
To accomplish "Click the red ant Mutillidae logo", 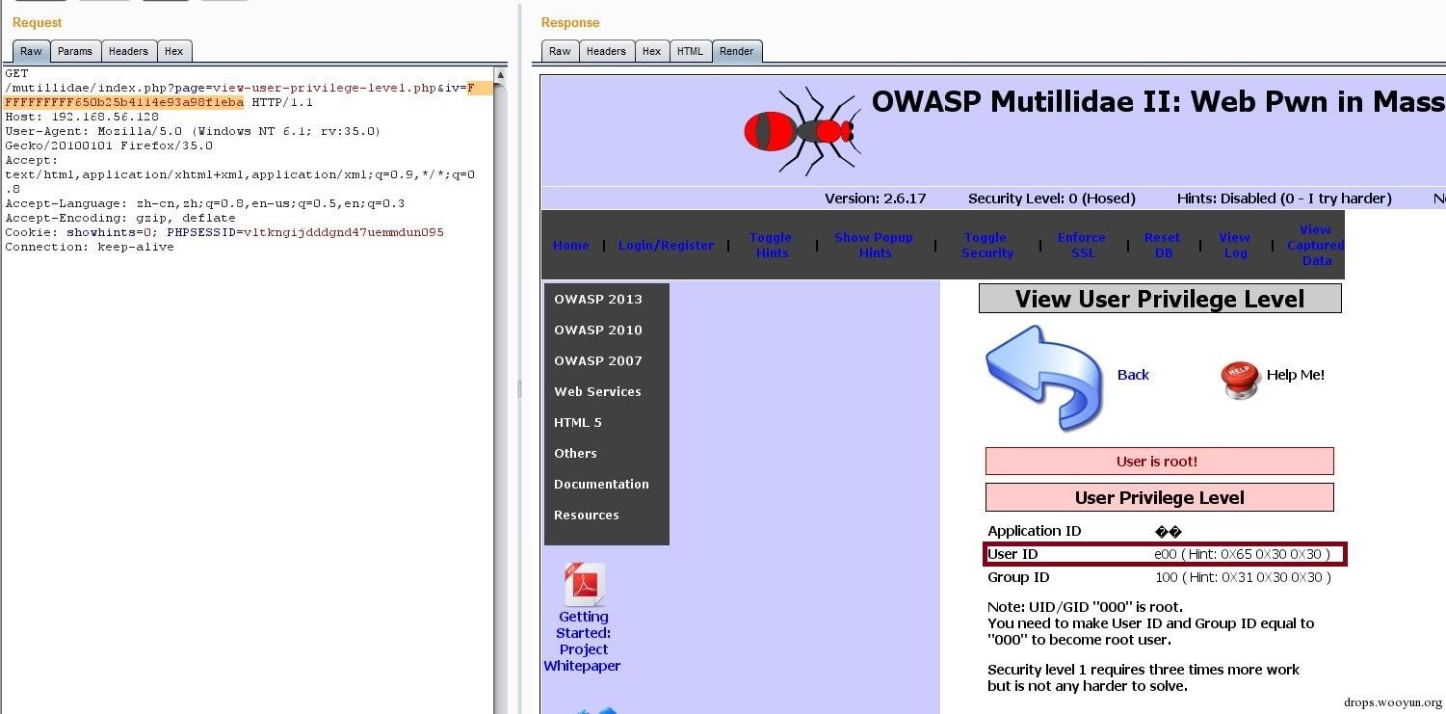I will 802,130.
